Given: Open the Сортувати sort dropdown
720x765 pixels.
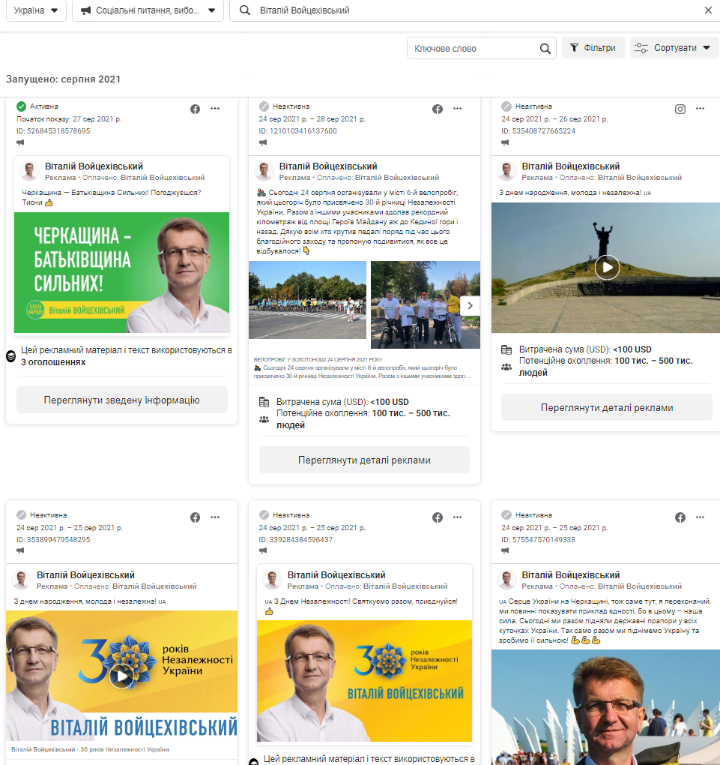Looking at the screenshot, I should point(674,48).
